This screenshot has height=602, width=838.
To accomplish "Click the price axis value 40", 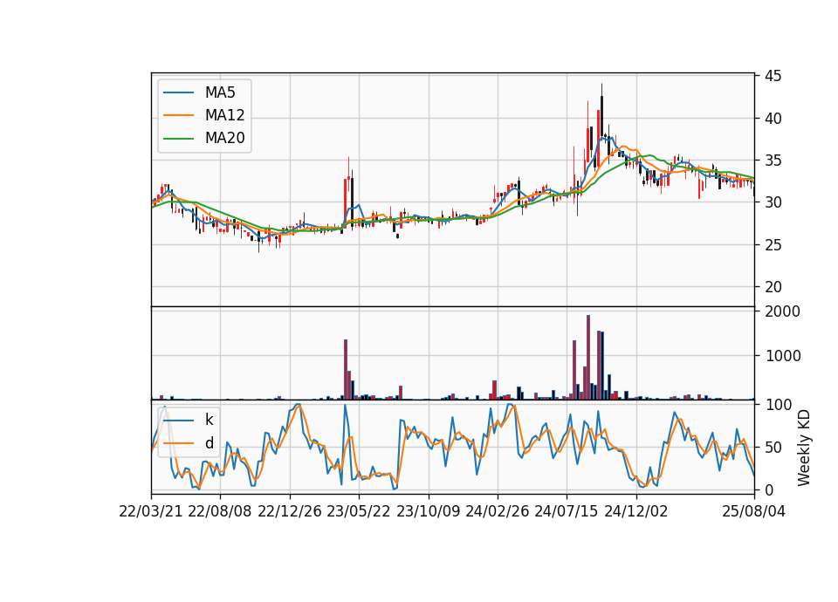I will (x=773, y=119).
